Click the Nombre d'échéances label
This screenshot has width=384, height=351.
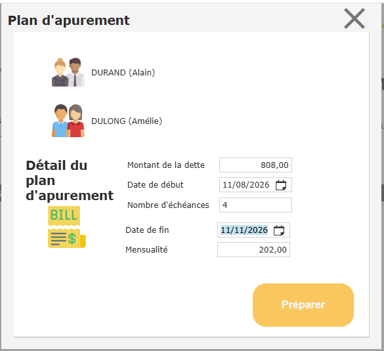pyautogui.click(x=168, y=205)
